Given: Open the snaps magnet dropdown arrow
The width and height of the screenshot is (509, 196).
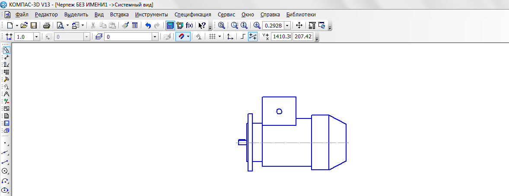Looking at the screenshot, I should pos(188,37).
